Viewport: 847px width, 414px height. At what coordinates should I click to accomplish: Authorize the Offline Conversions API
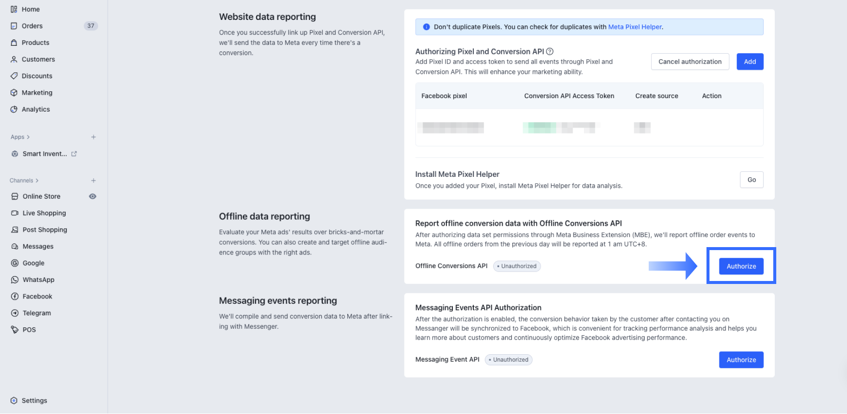[x=741, y=267]
